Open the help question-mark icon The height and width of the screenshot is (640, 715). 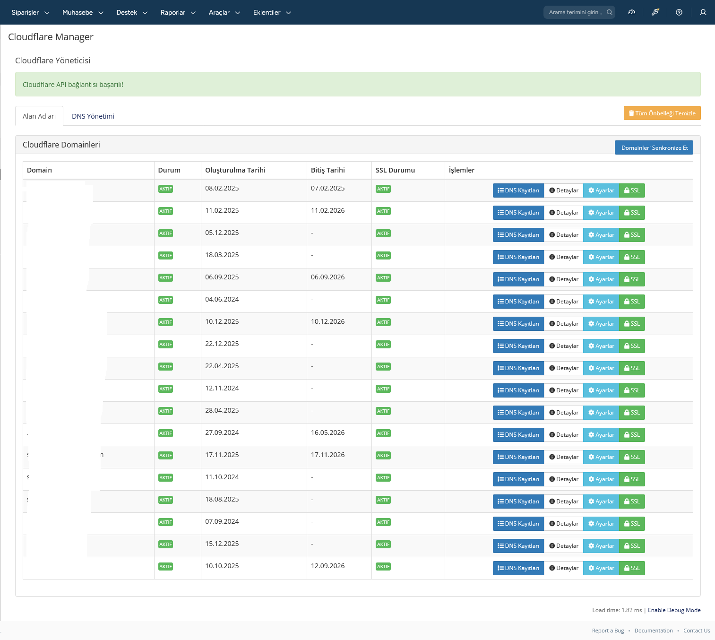679,12
